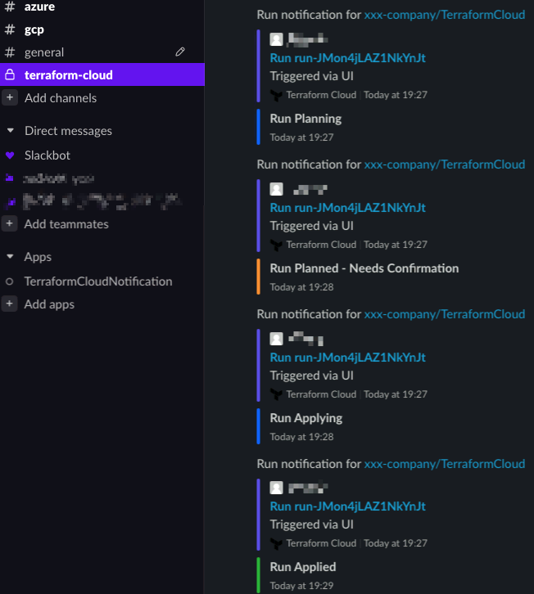This screenshot has width=534, height=594.
Task: Collapse the Apps section arrow
Action: (10, 257)
